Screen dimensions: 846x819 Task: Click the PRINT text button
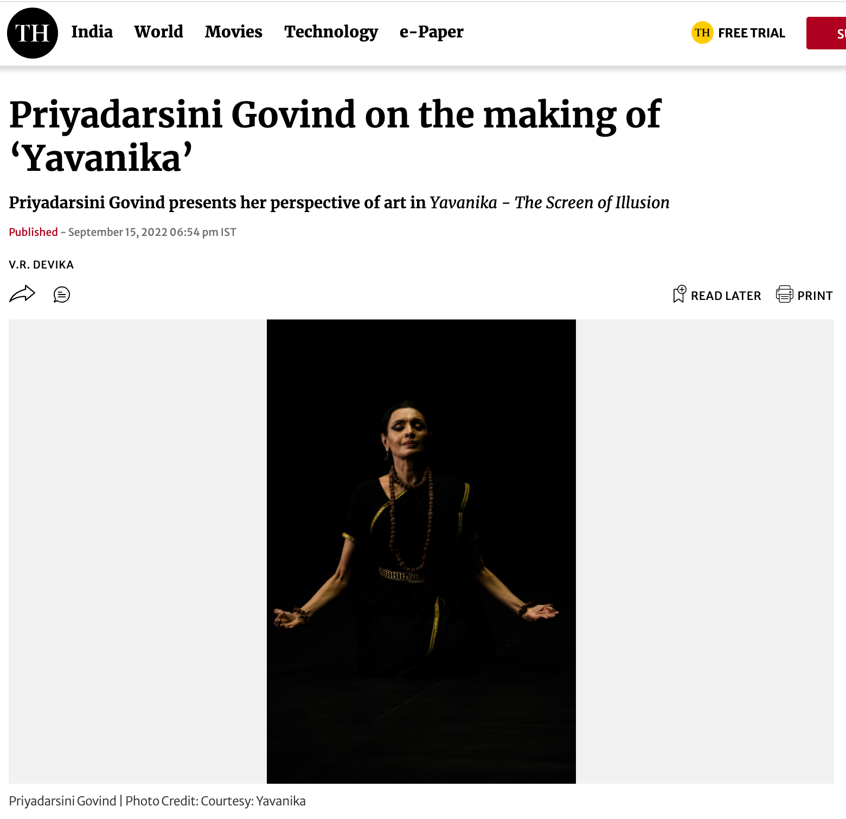[x=815, y=296]
